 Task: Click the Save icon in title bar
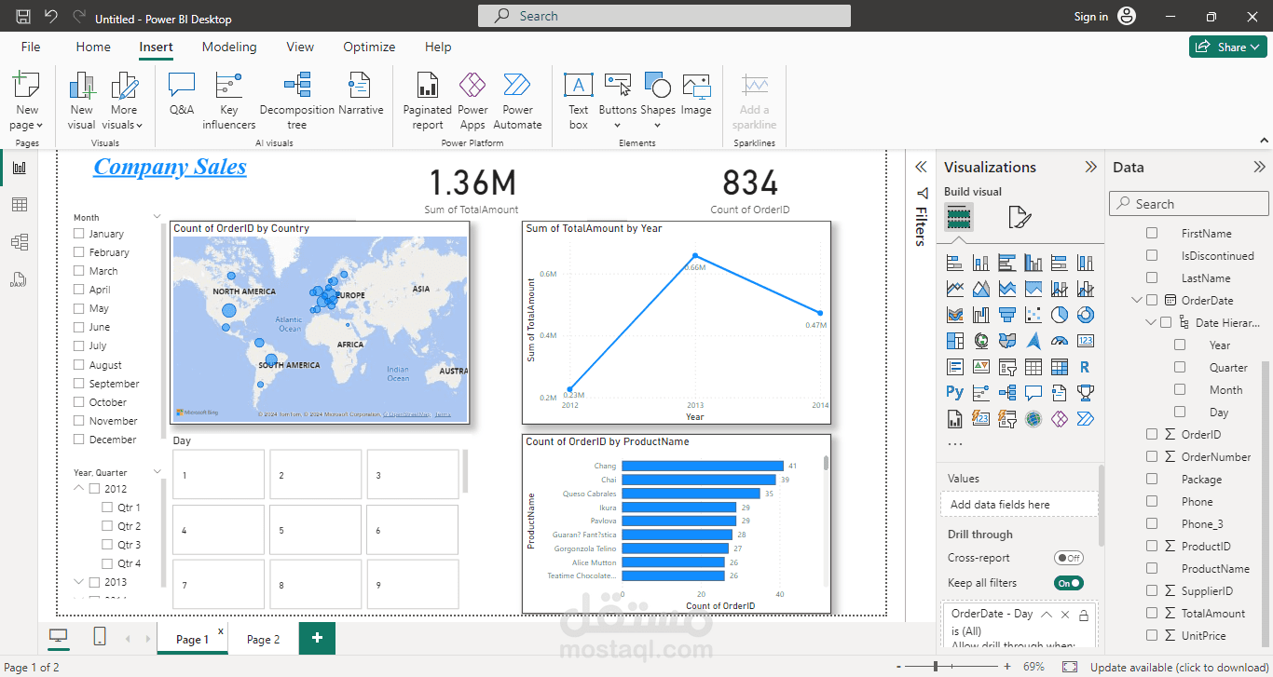pos(23,17)
